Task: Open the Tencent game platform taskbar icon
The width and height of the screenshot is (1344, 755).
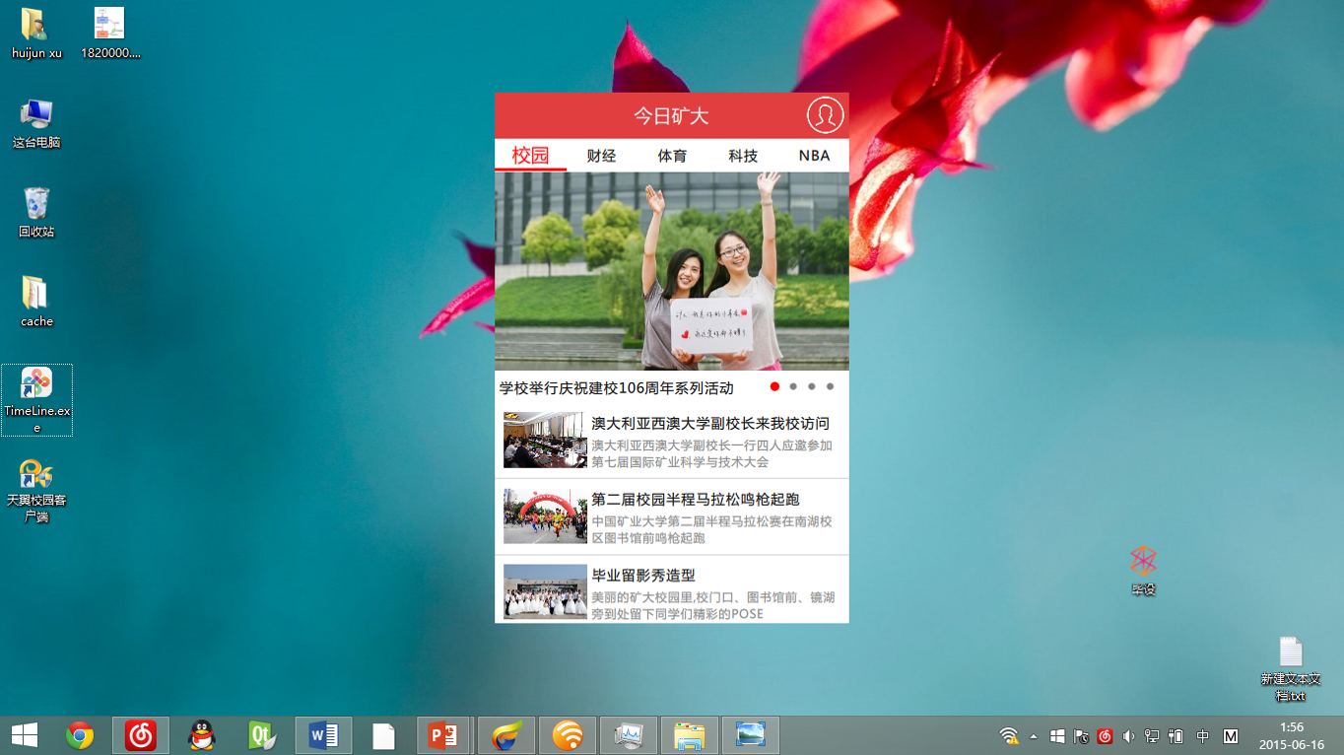Action: [506, 735]
